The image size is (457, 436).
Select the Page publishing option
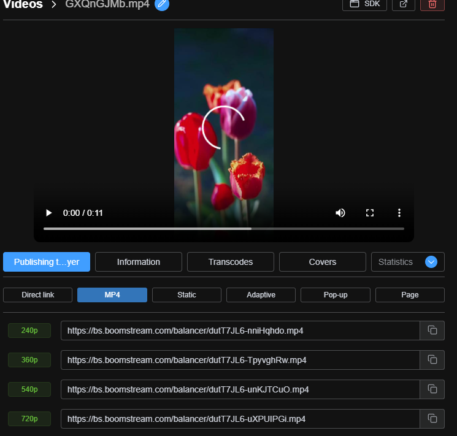coord(410,295)
